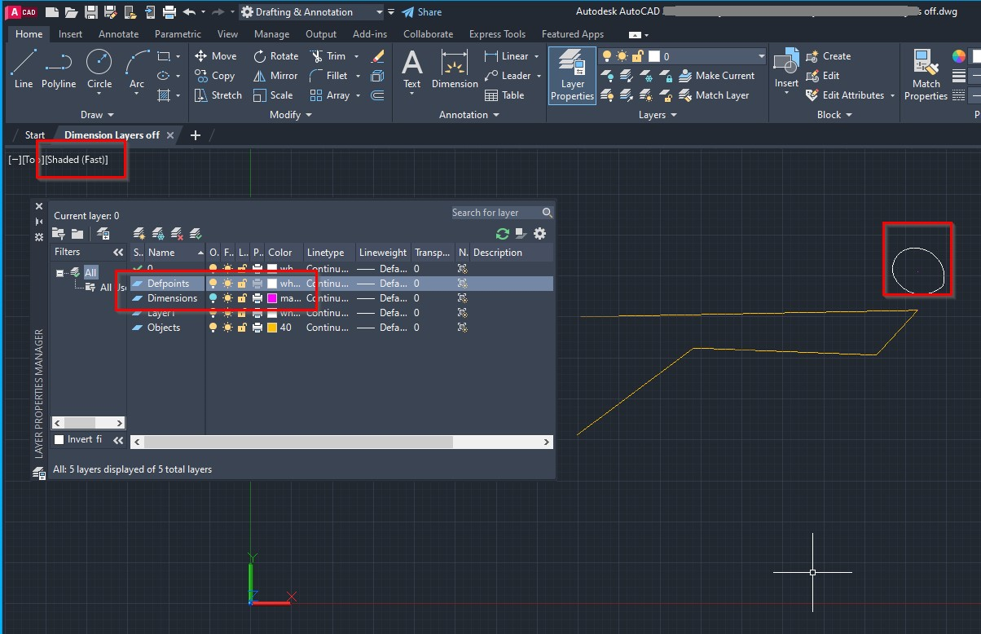This screenshot has height=634, width=981.
Task: Expand the Annotation panel
Action: [x=469, y=115]
